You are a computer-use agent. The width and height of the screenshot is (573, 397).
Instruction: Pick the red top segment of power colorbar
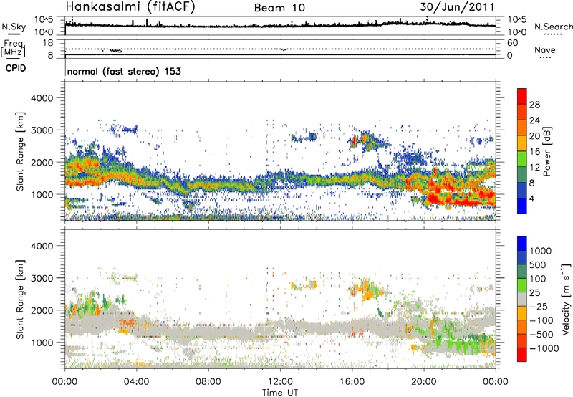[x=522, y=96]
